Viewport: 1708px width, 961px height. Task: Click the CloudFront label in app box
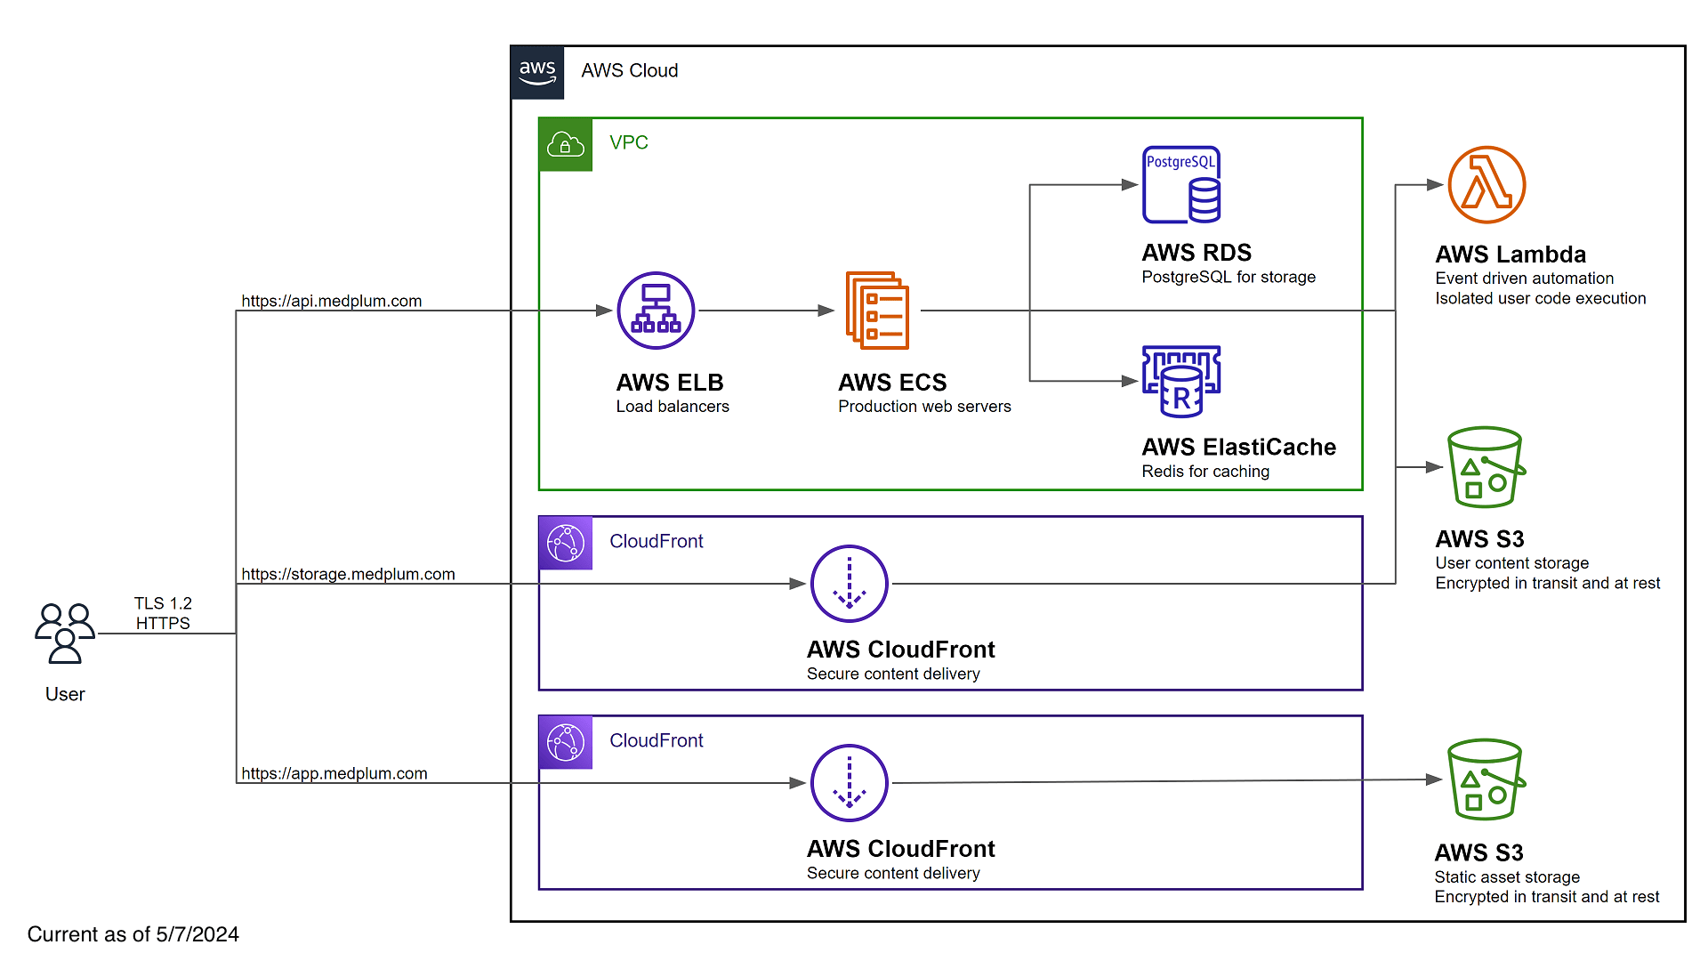click(657, 740)
